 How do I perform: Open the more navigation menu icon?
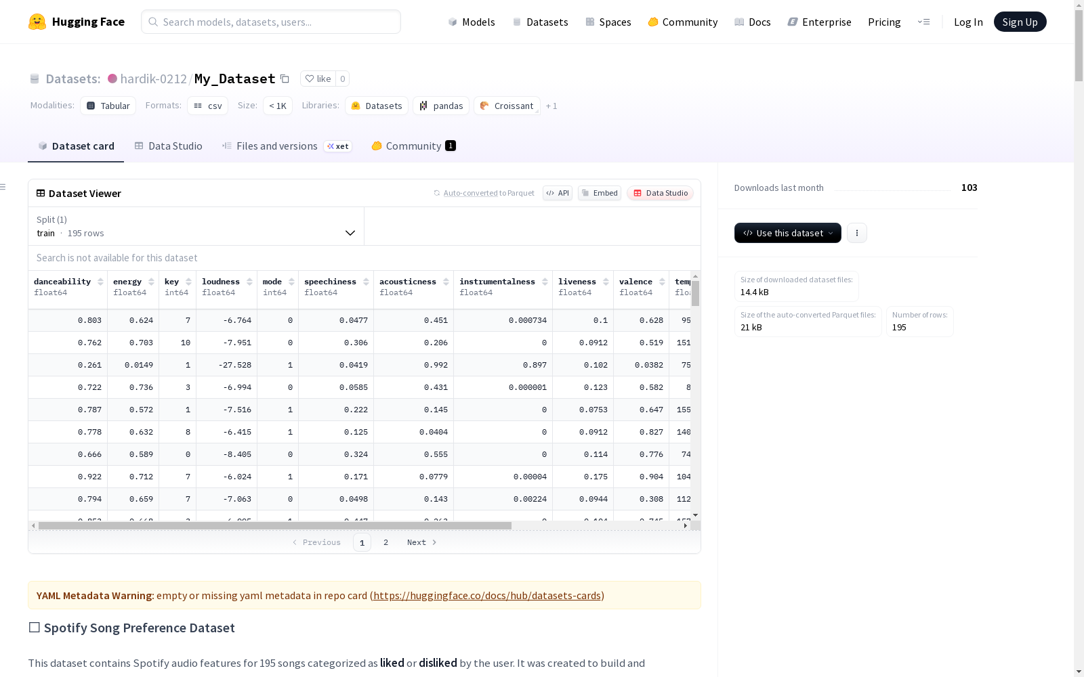point(923,22)
